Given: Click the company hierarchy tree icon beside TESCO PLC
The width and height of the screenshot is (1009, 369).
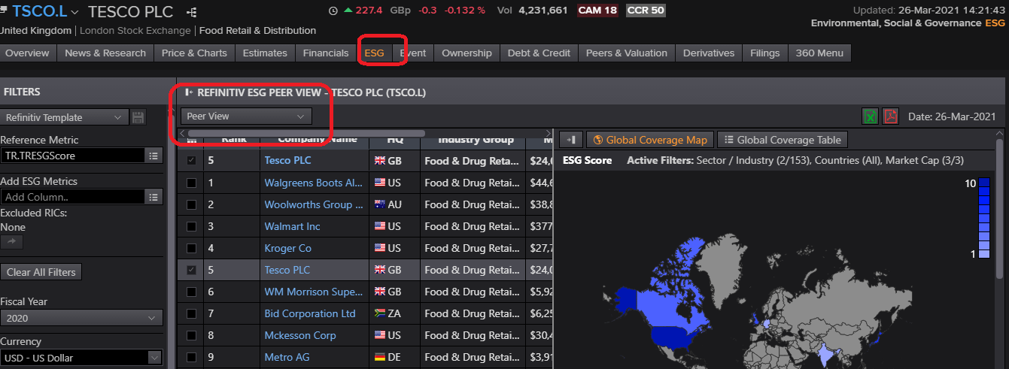Looking at the screenshot, I should click(191, 12).
